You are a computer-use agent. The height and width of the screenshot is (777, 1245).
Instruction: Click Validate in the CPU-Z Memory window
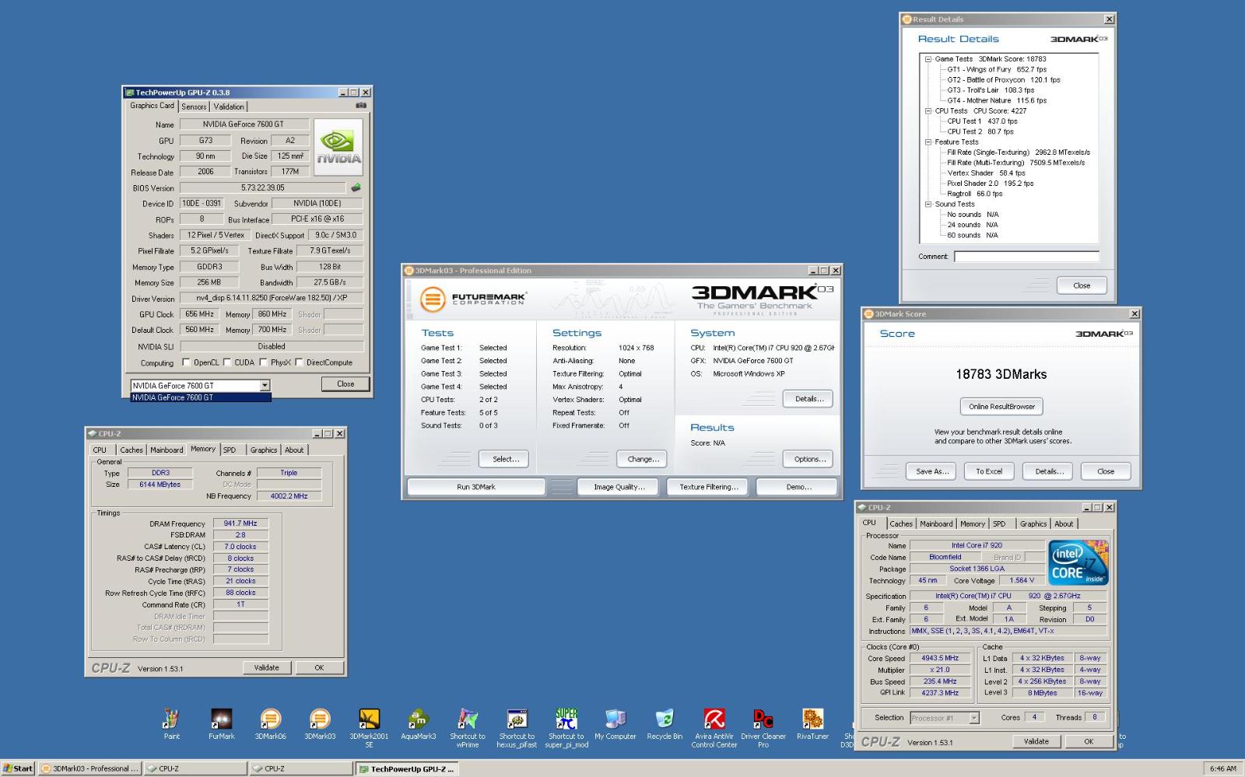[x=266, y=667]
